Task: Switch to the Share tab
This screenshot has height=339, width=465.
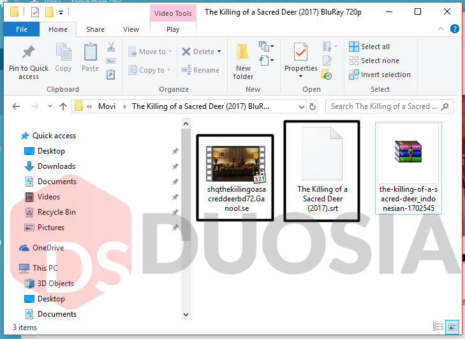Action: coord(95,29)
